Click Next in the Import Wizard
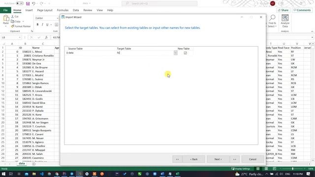Image resolution: width=315 pixels, height=177 pixels. tap(218, 159)
